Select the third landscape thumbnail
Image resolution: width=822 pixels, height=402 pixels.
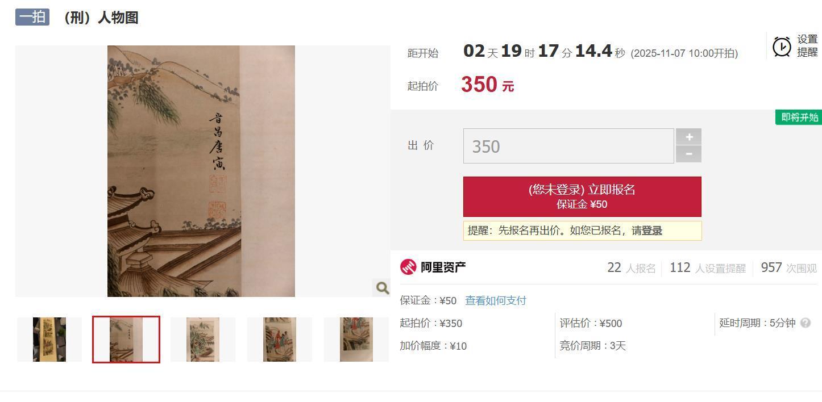click(203, 340)
